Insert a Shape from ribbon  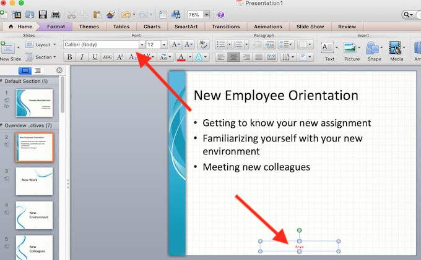374,51
